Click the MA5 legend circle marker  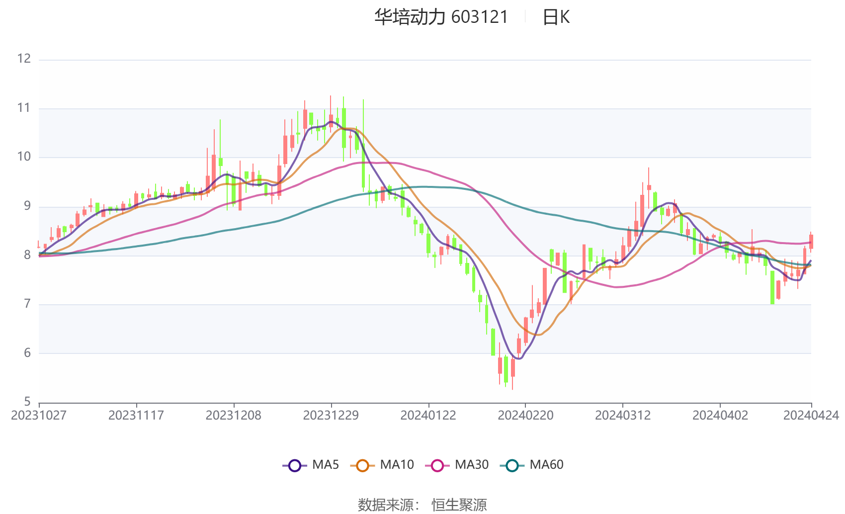[295, 465]
